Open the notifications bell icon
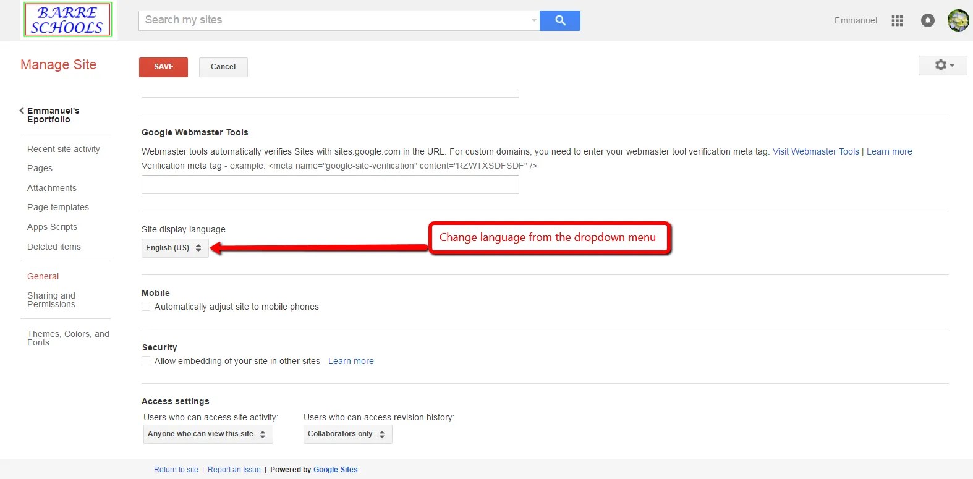Screen dimensions: 973x479 [927, 20]
